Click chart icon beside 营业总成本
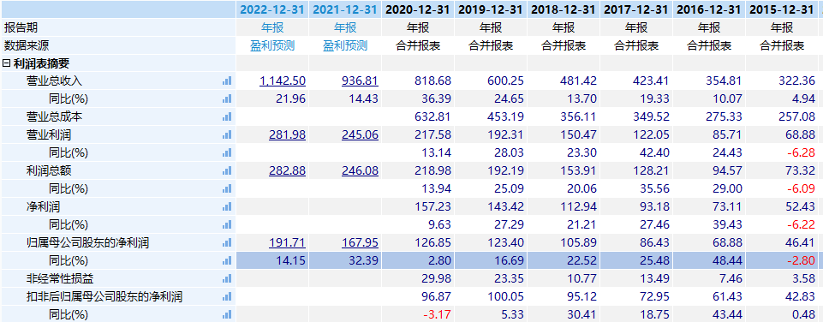The width and height of the screenshot is (823, 322). pos(227,116)
